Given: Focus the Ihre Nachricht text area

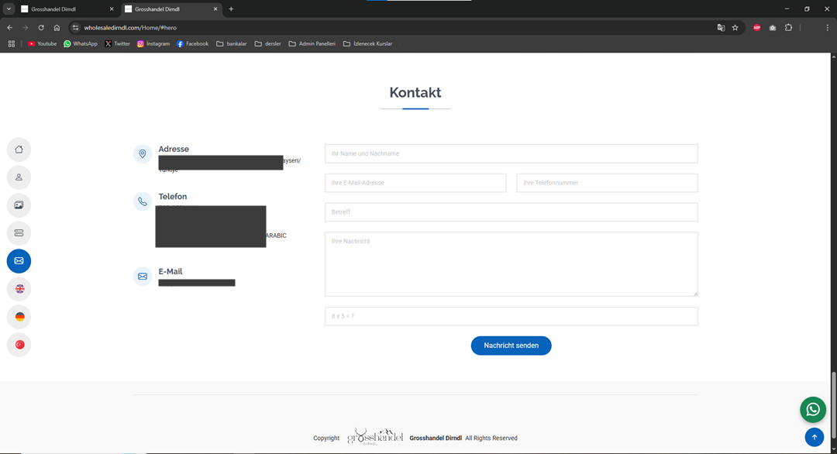Looking at the screenshot, I should [511, 263].
